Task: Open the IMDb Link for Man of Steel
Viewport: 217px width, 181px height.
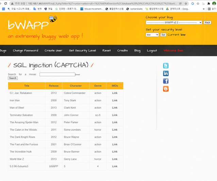Action: click(115, 108)
